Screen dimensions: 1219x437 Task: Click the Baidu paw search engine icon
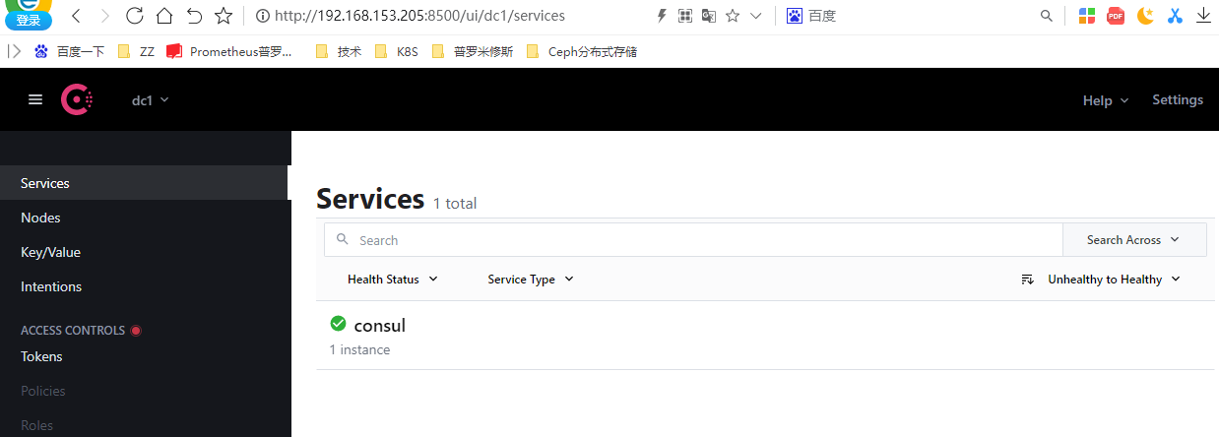click(795, 16)
